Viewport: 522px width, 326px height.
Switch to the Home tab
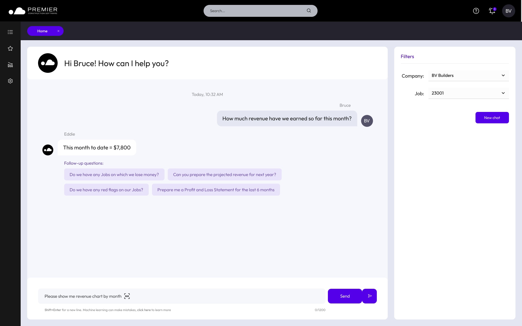point(42,31)
